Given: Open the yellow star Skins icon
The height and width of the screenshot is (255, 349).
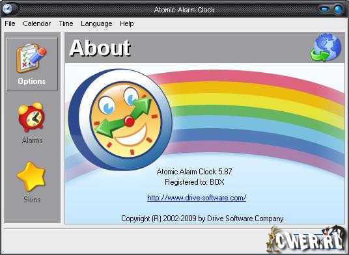Looking at the screenshot, I should click(x=31, y=176).
